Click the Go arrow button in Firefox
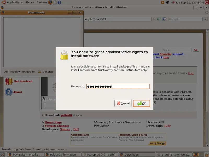 point(158,19)
